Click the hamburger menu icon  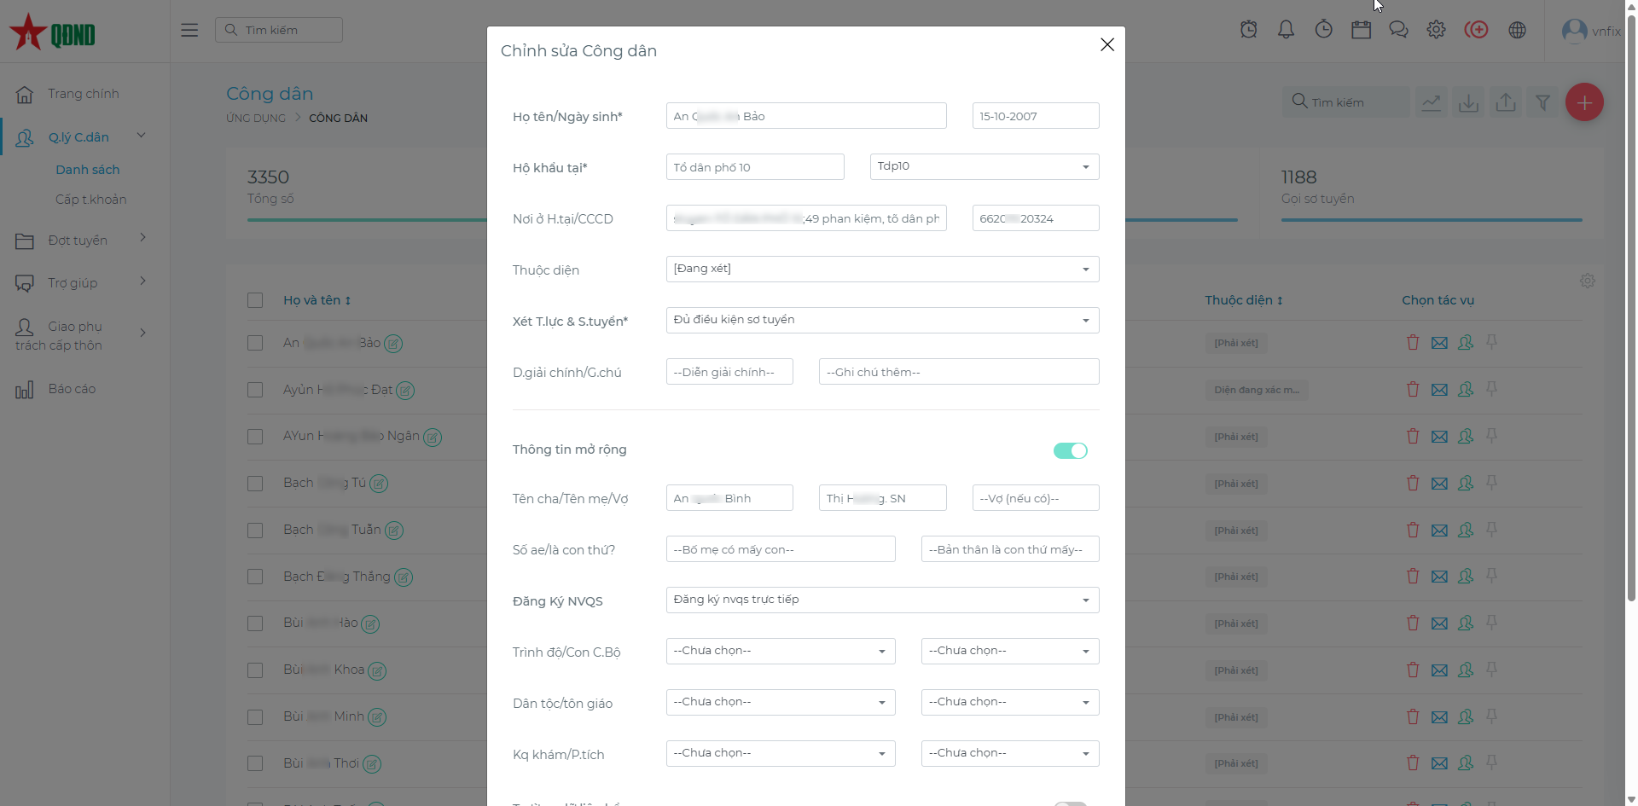[189, 30]
